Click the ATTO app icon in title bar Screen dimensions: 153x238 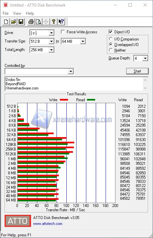(x=6, y=5)
